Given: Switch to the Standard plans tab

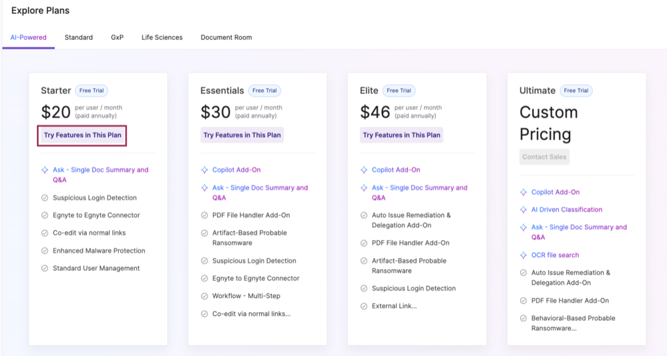Looking at the screenshot, I should (79, 37).
